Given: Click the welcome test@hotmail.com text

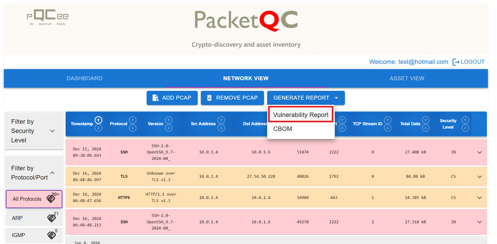Looking at the screenshot, I should [x=409, y=62].
